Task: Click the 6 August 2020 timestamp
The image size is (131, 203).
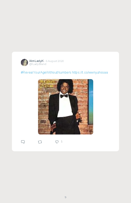Action: tap(55, 61)
